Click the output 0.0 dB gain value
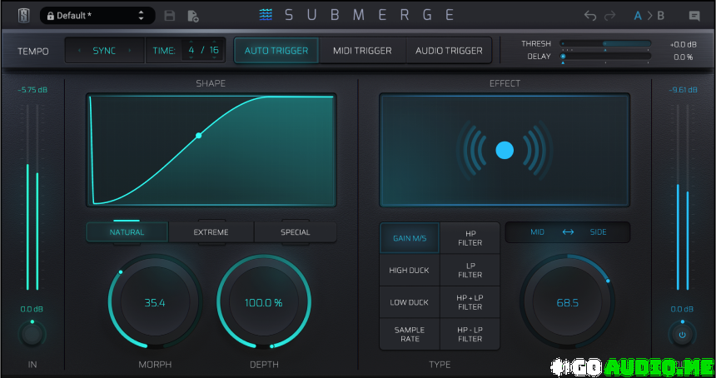Image resolution: width=716 pixels, height=378 pixels. click(x=682, y=309)
